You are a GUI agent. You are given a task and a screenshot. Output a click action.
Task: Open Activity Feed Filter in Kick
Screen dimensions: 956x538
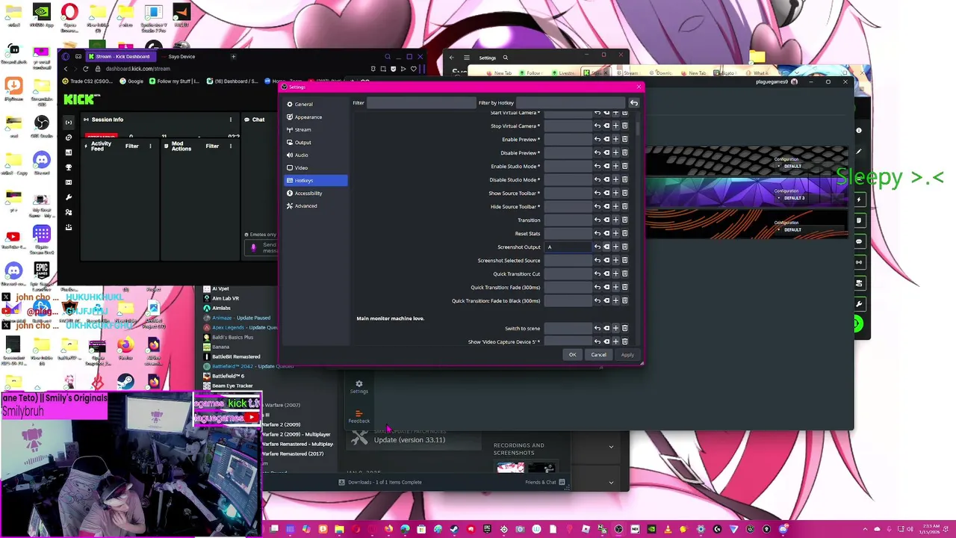pos(131,146)
